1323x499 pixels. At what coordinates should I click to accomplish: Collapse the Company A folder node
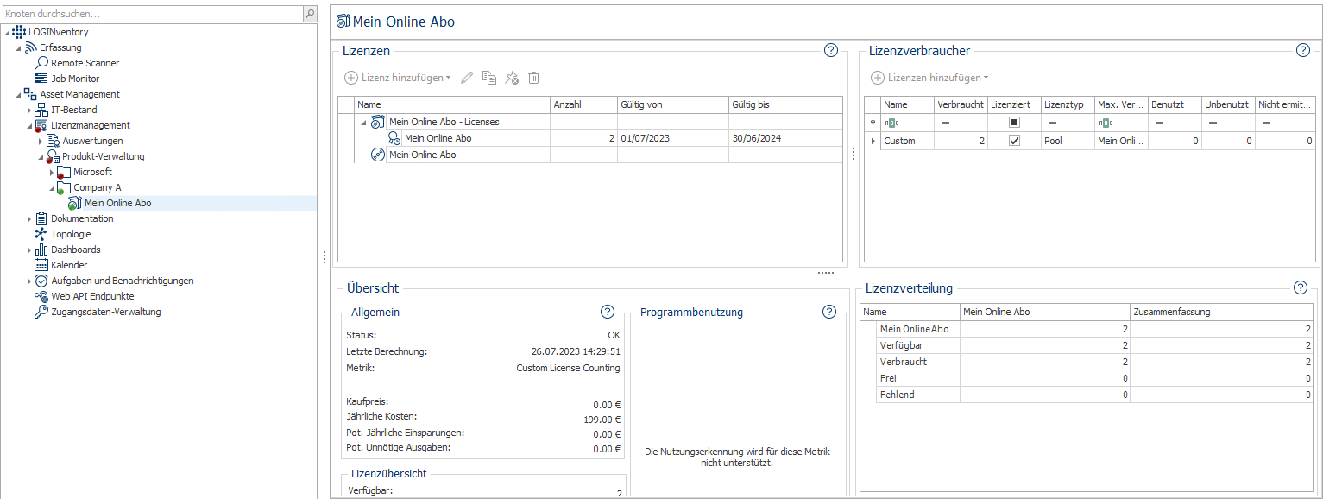pyautogui.click(x=52, y=187)
